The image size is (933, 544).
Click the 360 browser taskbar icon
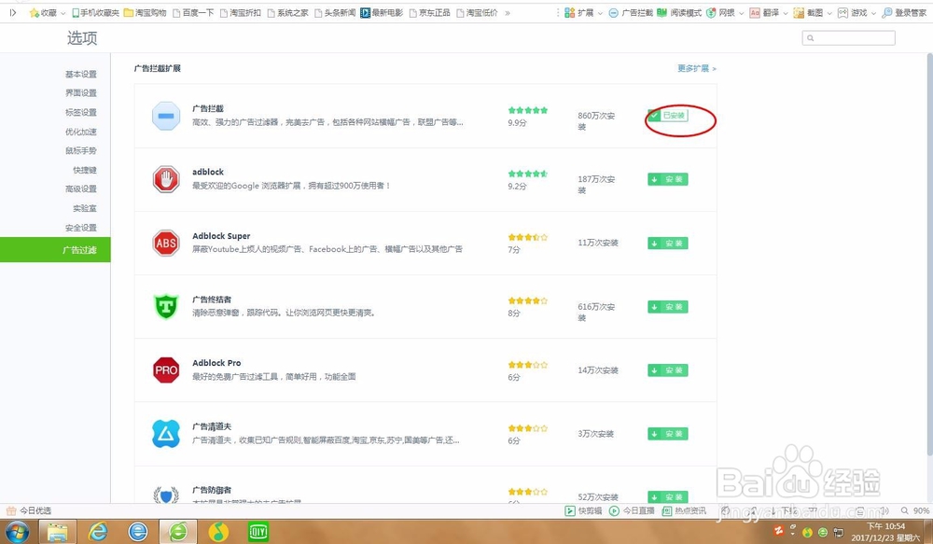tap(178, 531)
